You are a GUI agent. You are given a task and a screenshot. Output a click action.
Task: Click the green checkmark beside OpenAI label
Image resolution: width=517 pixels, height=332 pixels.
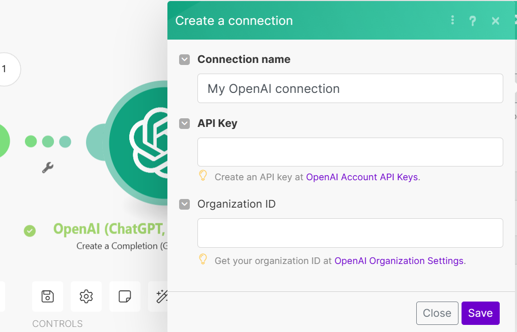point(30,231)
